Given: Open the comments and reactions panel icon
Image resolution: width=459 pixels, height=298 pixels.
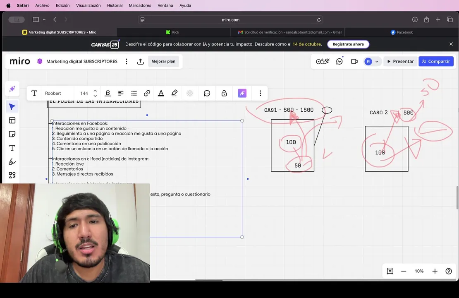Looking at the screenshot, I should click(x=339, y=61).
